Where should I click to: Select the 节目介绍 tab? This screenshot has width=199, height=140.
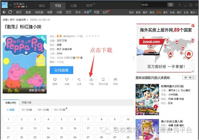coord(26,102)
